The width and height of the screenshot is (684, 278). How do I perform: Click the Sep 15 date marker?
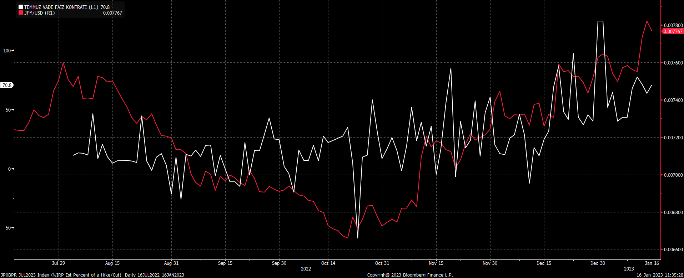pos(225,263)
